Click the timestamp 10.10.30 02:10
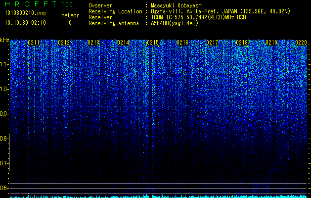 point(25,23)
